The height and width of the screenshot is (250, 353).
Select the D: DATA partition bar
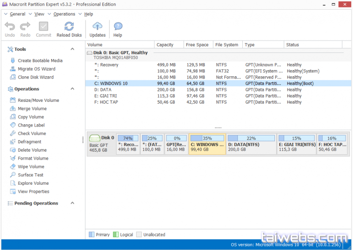click(x=251, y=144)
